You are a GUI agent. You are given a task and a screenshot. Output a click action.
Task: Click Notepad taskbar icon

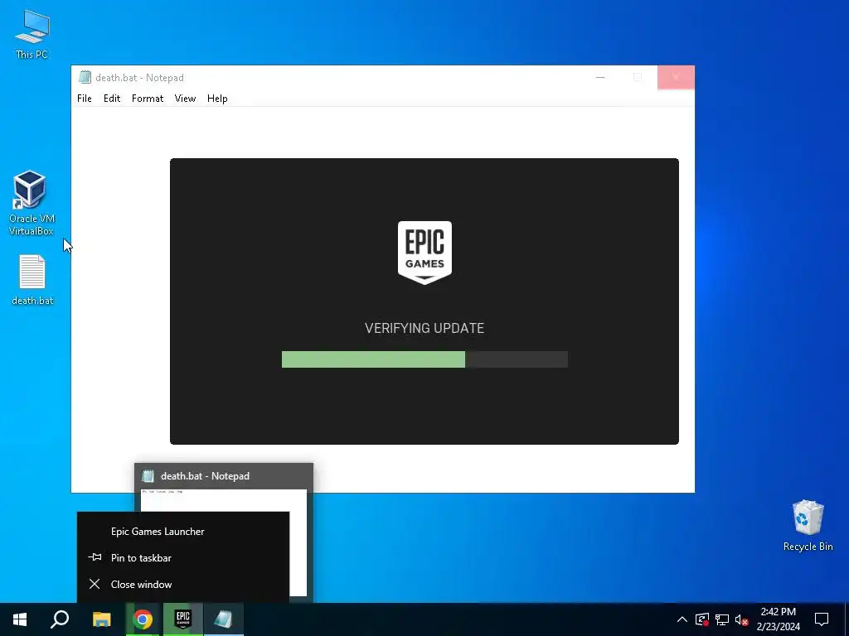click(x=224, y=619)
